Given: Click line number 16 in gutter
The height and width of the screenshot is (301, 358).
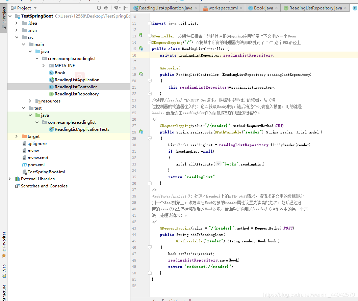Looking at the screenshot, I should point(134,55).
